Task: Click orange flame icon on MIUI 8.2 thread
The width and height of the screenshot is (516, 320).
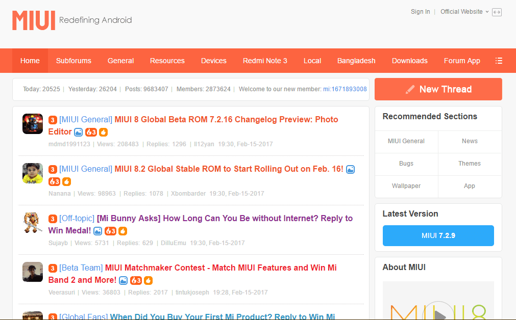Action: tap(66, 181)
